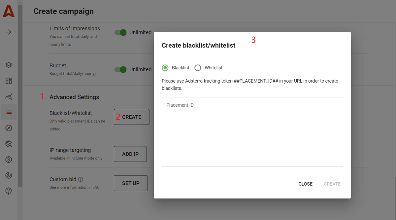Viewport: 396px width, 220px height.
Task: Collapse the sidebar using arrow icon
Action: click(x=8, y=32)
